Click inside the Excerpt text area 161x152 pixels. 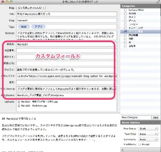click(x=66, y=35)
